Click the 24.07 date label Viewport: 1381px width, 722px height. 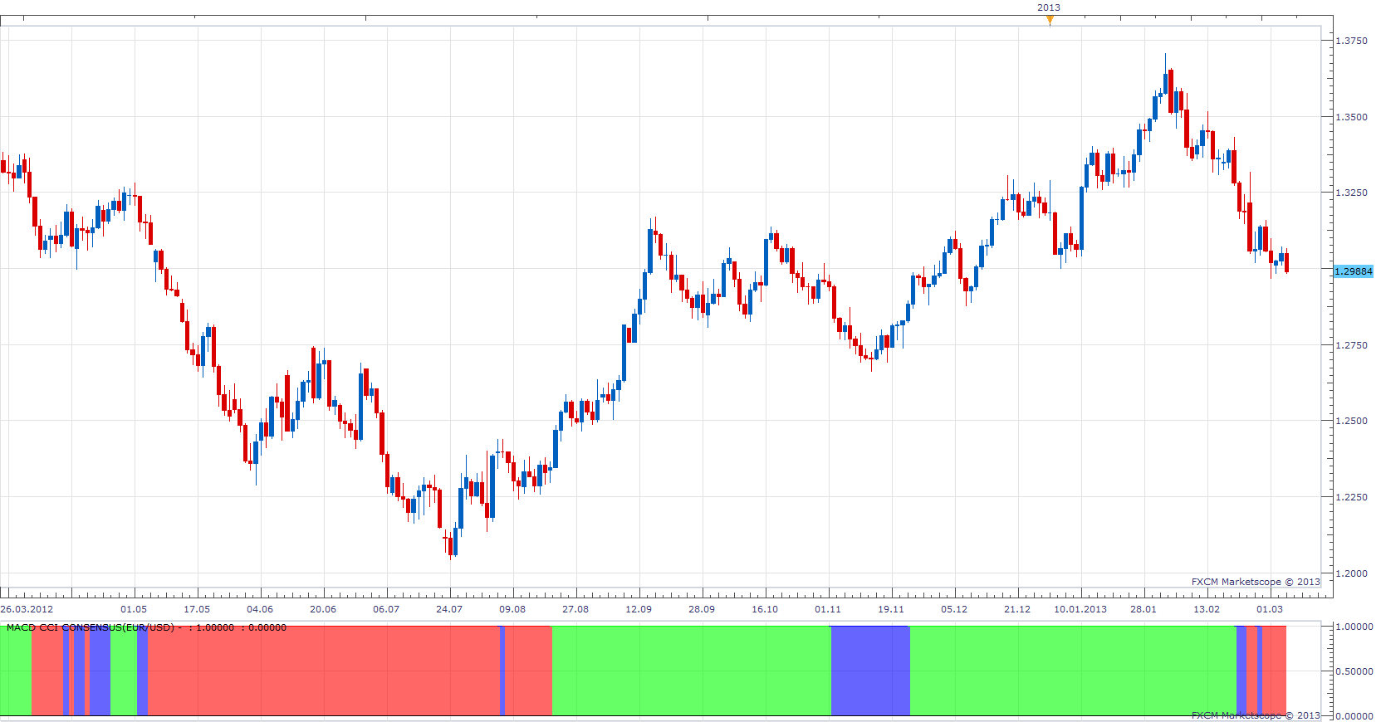449,609
